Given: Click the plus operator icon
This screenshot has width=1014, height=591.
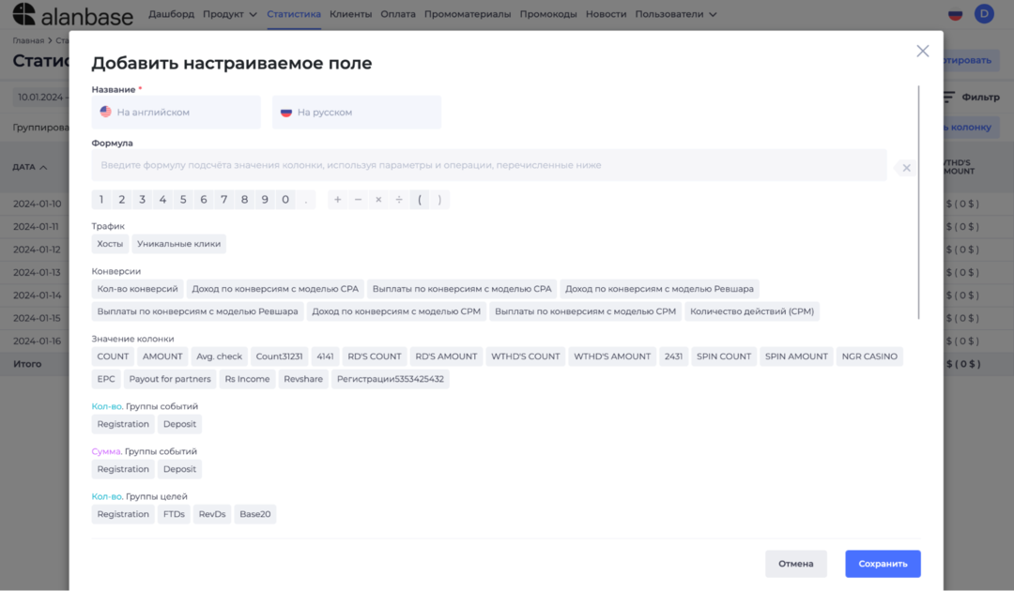Looking at the screenshot, I should [x=337, y=199].
